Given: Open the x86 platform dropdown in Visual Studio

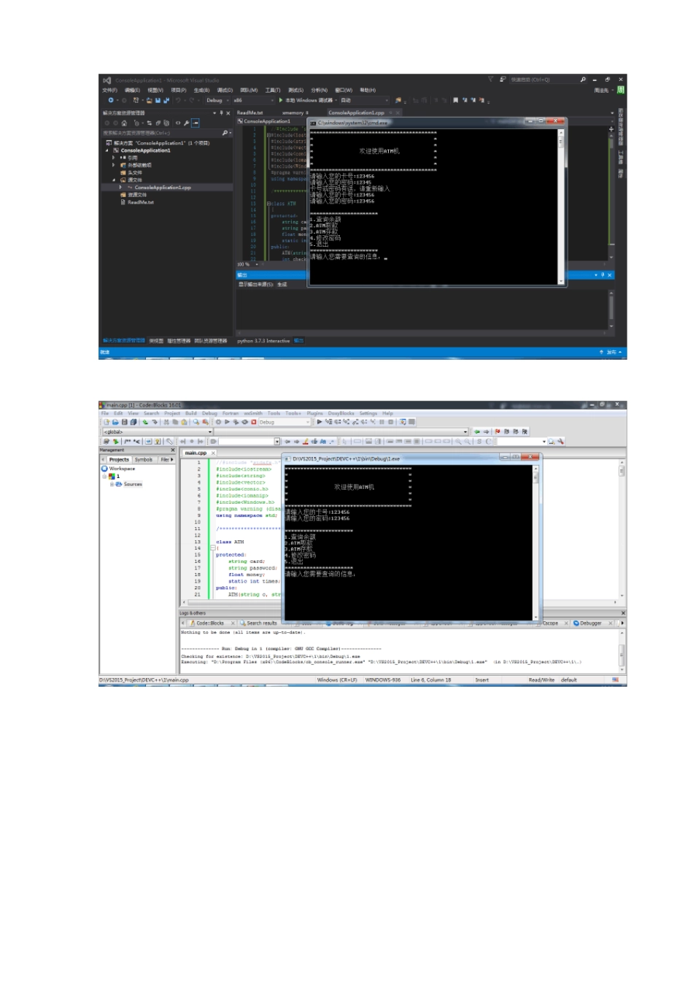Looking at the screenshot, I should [x=253, y=101].
